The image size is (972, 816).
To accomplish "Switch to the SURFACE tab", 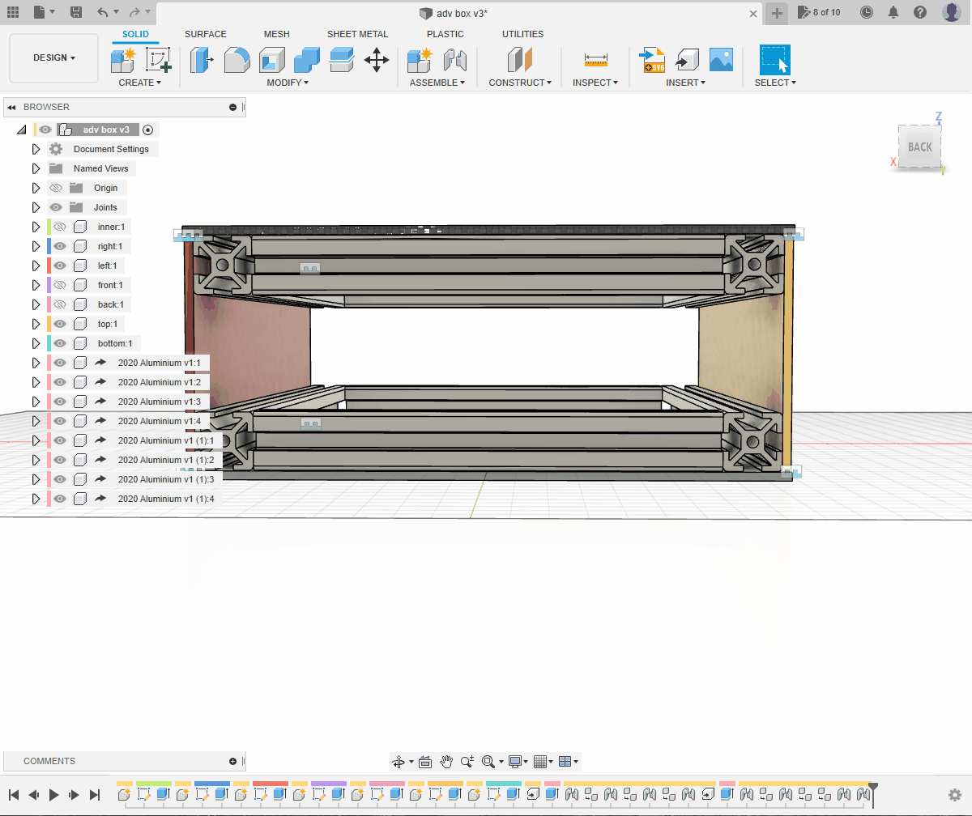I will [206, 34].
